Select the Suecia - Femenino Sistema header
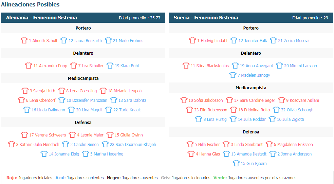 point(251,18)
